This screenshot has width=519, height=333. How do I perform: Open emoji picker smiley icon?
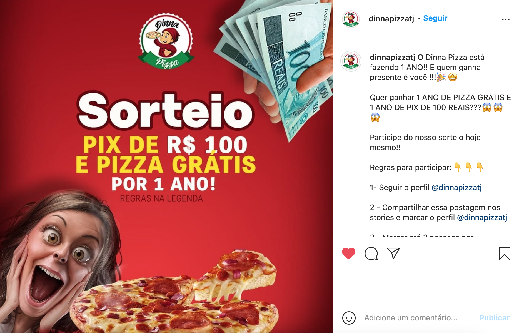coord(349,318)
